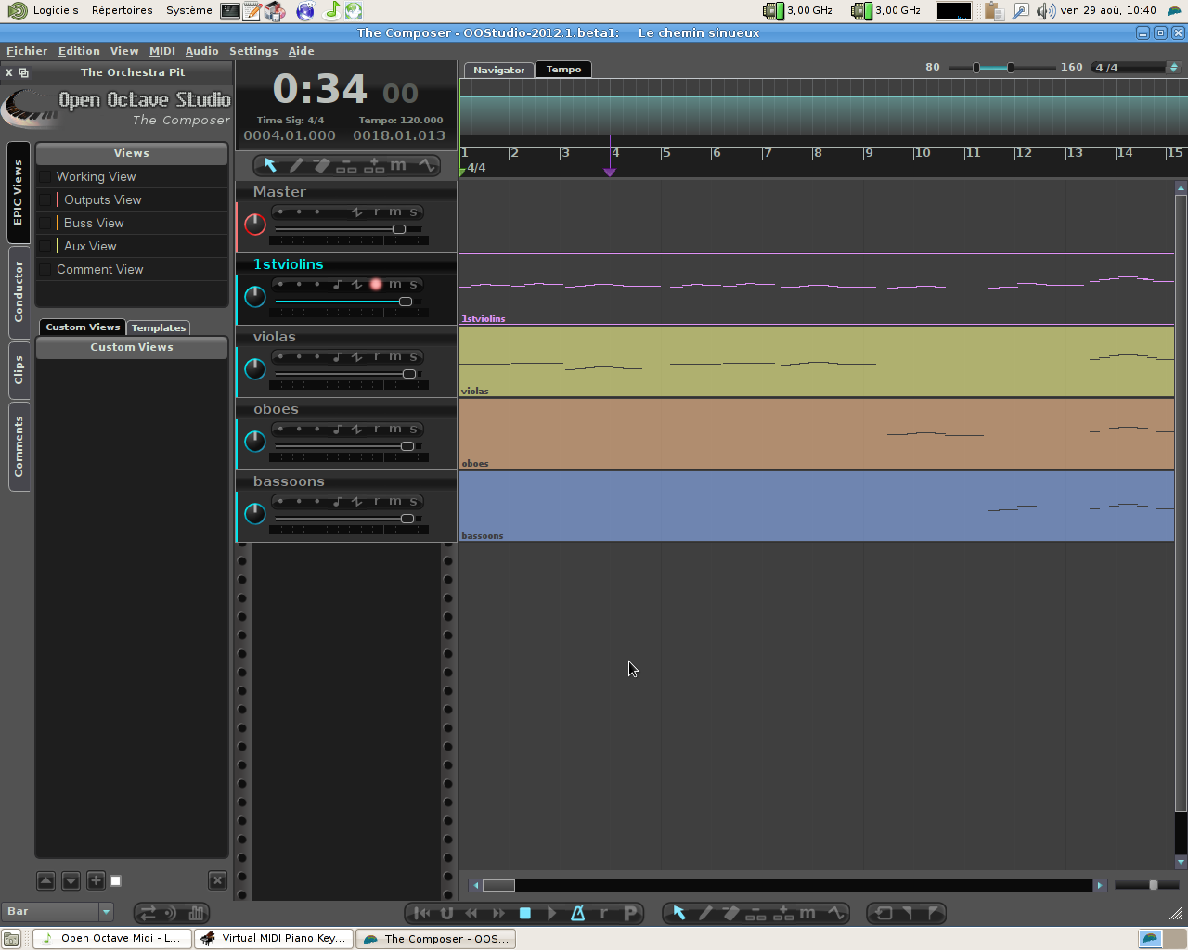Toggle the metronome in transport bar
This screenshot has height=950, width=1188.
[x=577, y=913]
